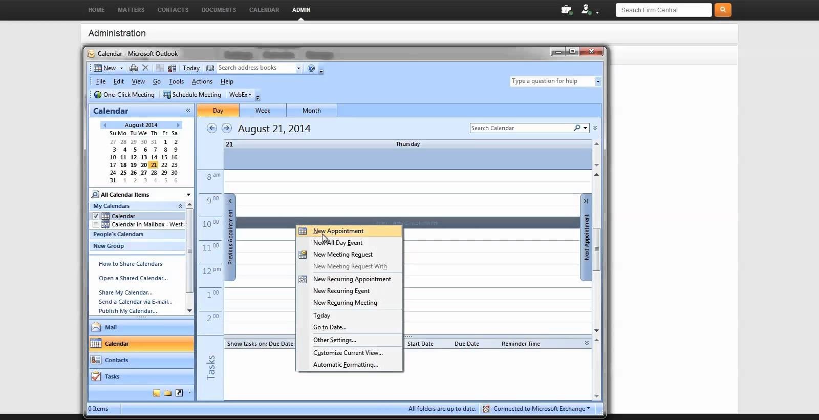Open the WebEx dropdown menu
The width and height of the screenshot is (819, 420).
241,95
